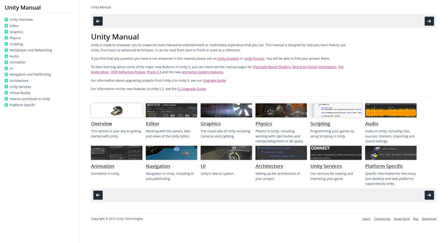This screenshot has height=243, width=448.
Task: Open the Platform Specific heading link
Action: (384, 166)
